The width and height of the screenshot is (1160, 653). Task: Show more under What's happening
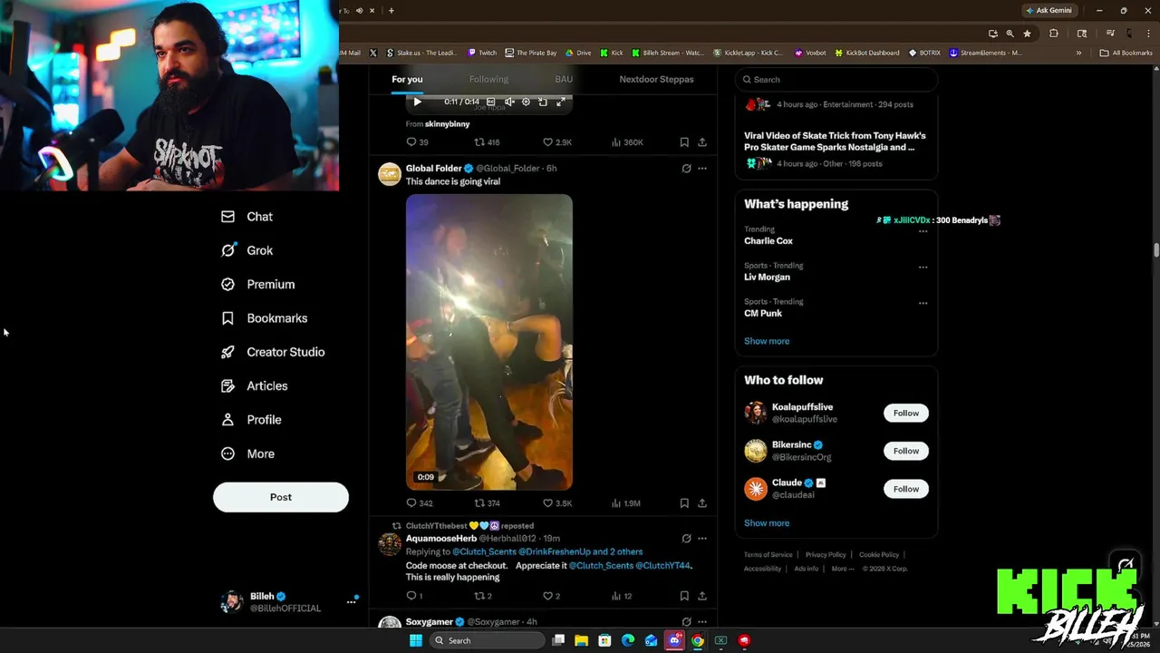(x=767, y=341)
